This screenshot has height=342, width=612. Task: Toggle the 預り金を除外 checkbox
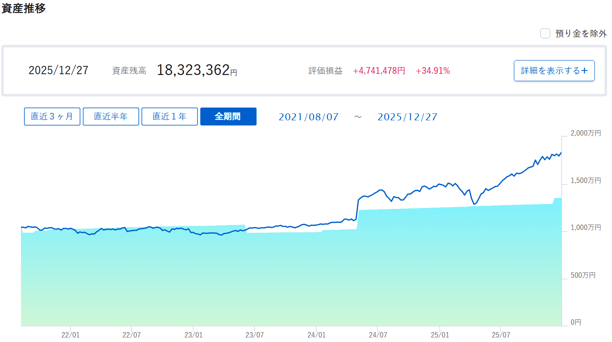click(x=545, y=33)
